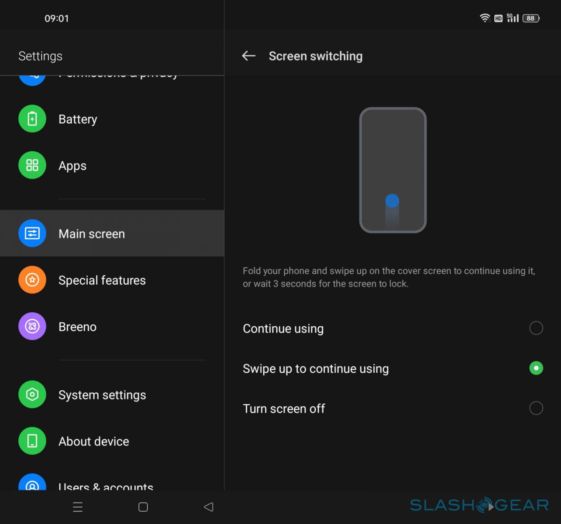
Task: Tap the green Apps grid icon
Action: click(x=32, y=165)
